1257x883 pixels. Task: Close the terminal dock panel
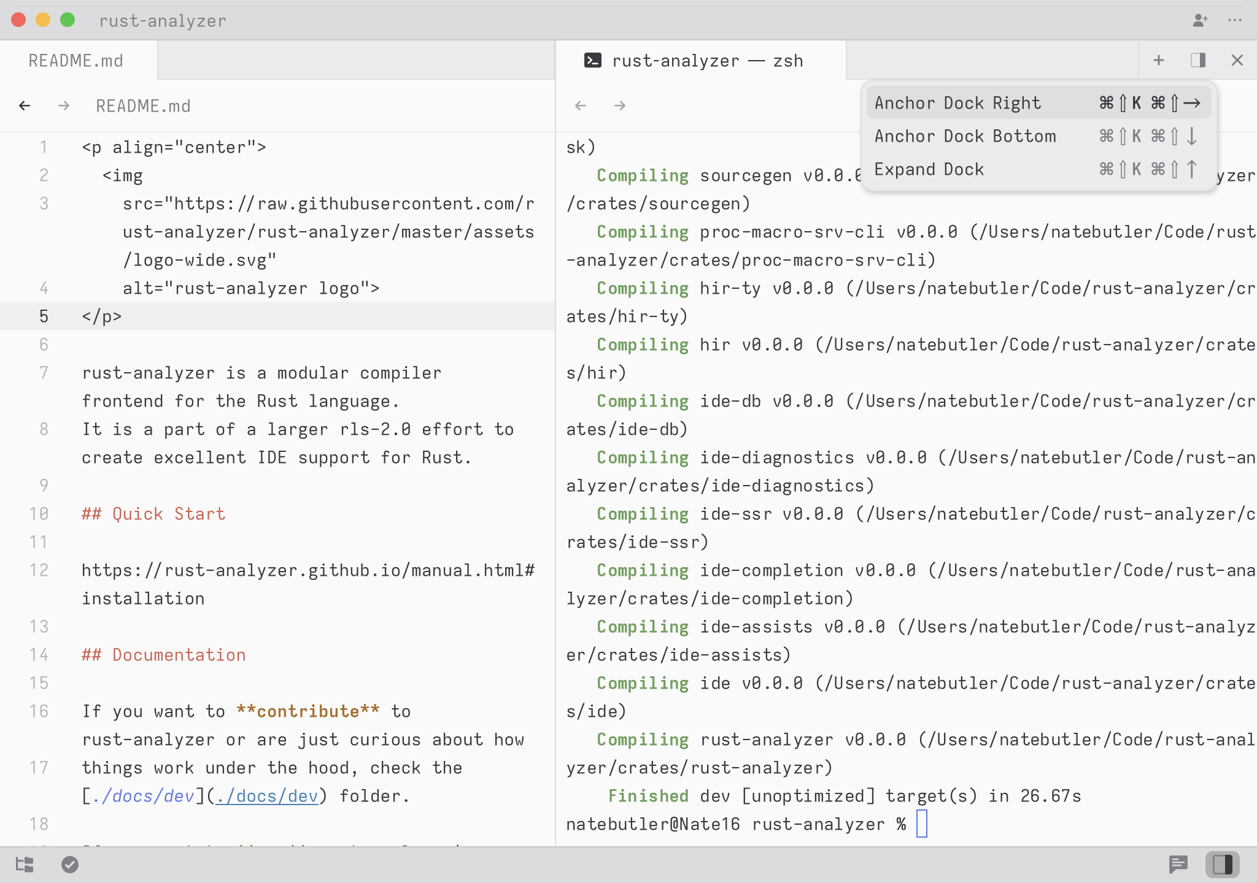[1237, 60]
